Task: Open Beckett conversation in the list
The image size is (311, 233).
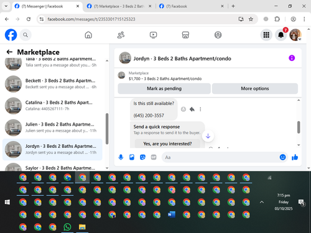Action: (52, 84)
